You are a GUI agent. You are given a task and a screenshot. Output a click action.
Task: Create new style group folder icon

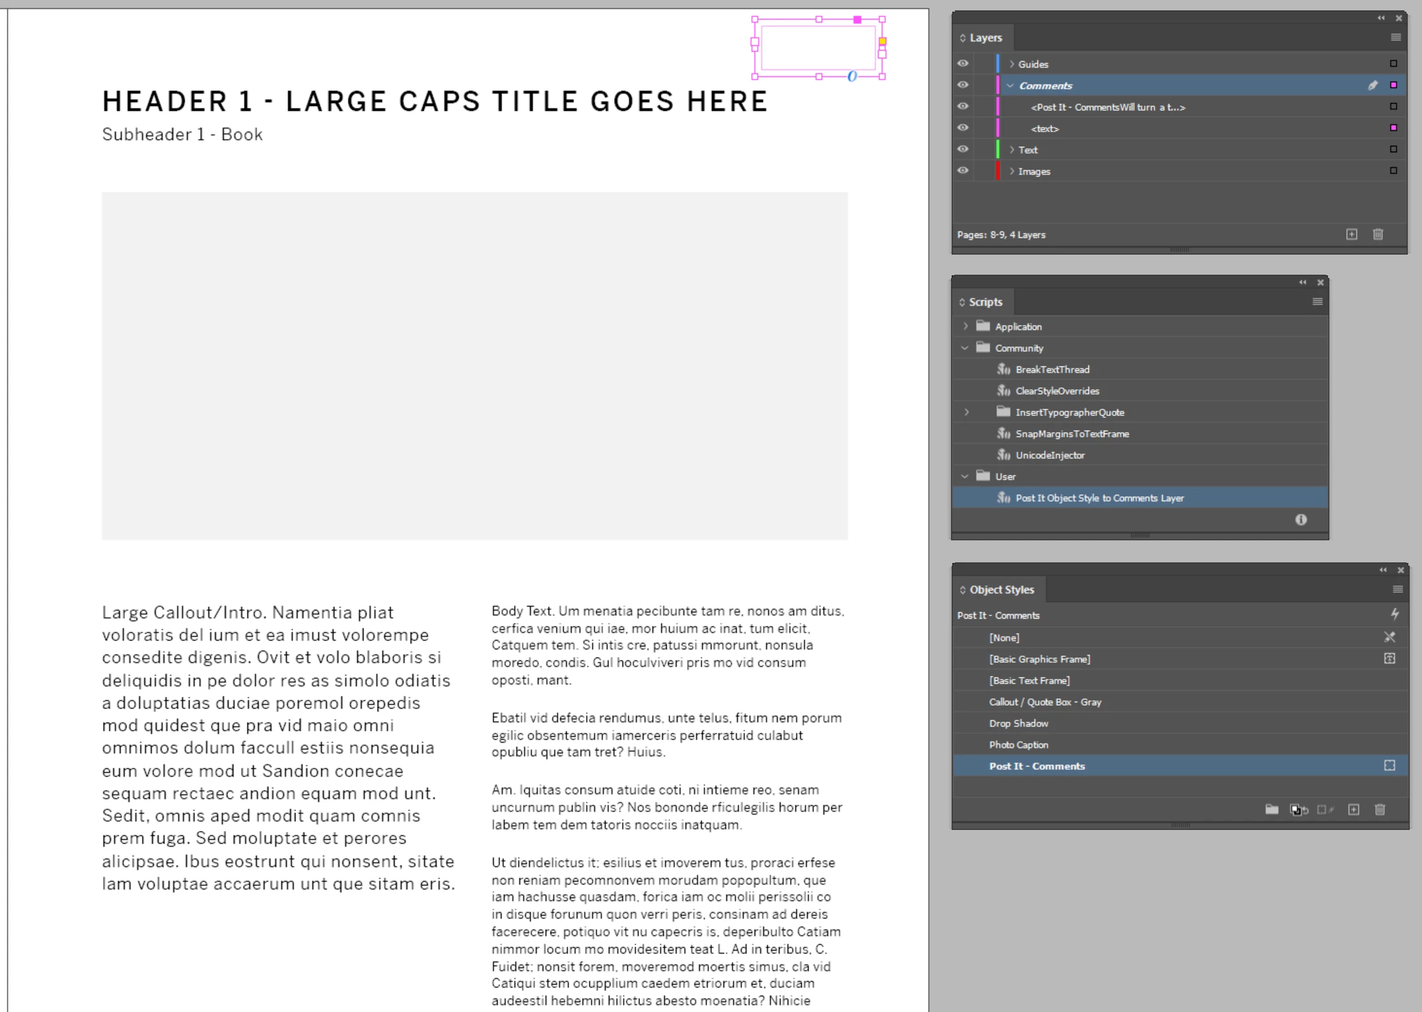1272,809
